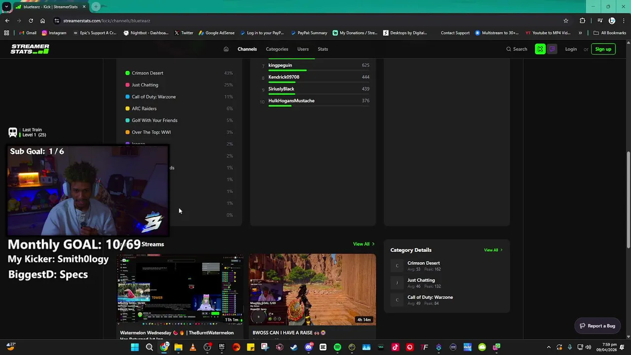This screenshot has width=631, height=355.
Task: Open browser extensions puzzle icon
Action: [x=582, y=21]
